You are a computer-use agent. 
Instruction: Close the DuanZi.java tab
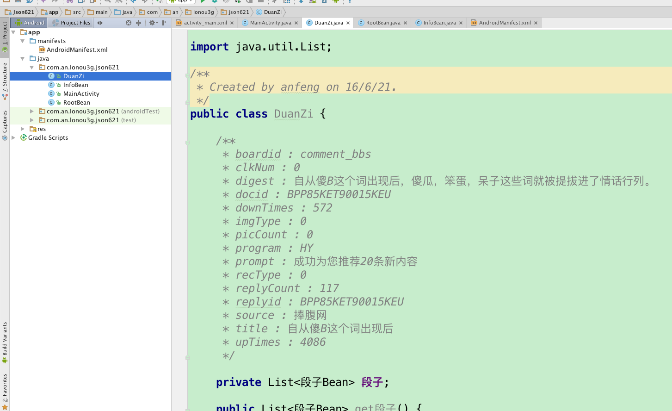pos(348,23)
